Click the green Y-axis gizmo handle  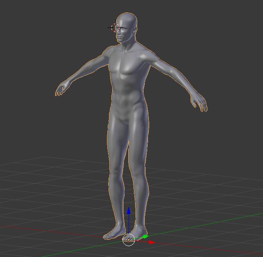(145, 237)
